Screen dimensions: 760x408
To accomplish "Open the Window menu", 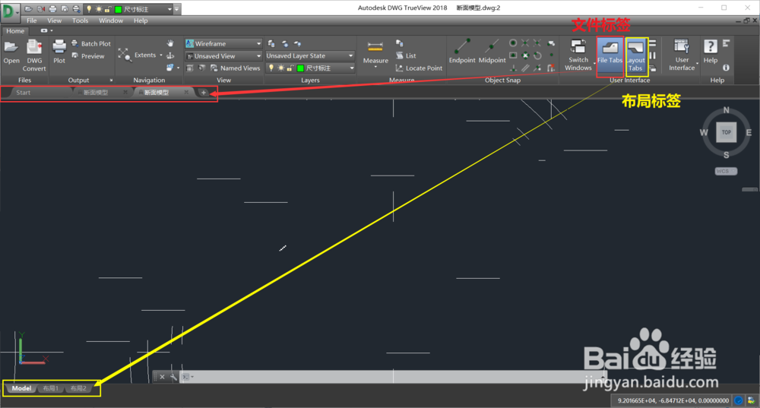I will coord(111,21).
